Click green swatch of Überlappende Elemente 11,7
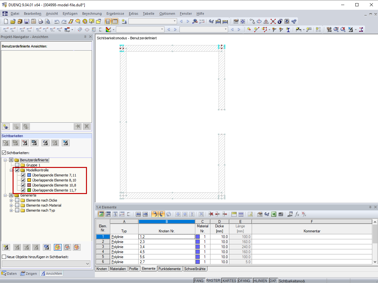The height and width of the screenshot is (283, 378). pos(29,190)
